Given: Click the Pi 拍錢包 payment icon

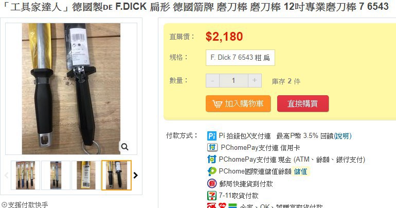Looking at the screenshot, I should coord(212,136).
